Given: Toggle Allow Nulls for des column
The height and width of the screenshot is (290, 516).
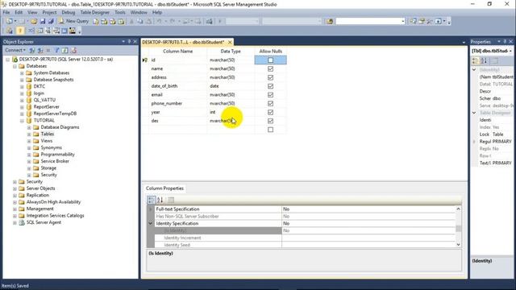Looking at the screenshot, I should (271, 121).
